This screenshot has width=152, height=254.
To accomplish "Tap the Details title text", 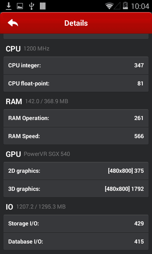I will coord(76,23).
